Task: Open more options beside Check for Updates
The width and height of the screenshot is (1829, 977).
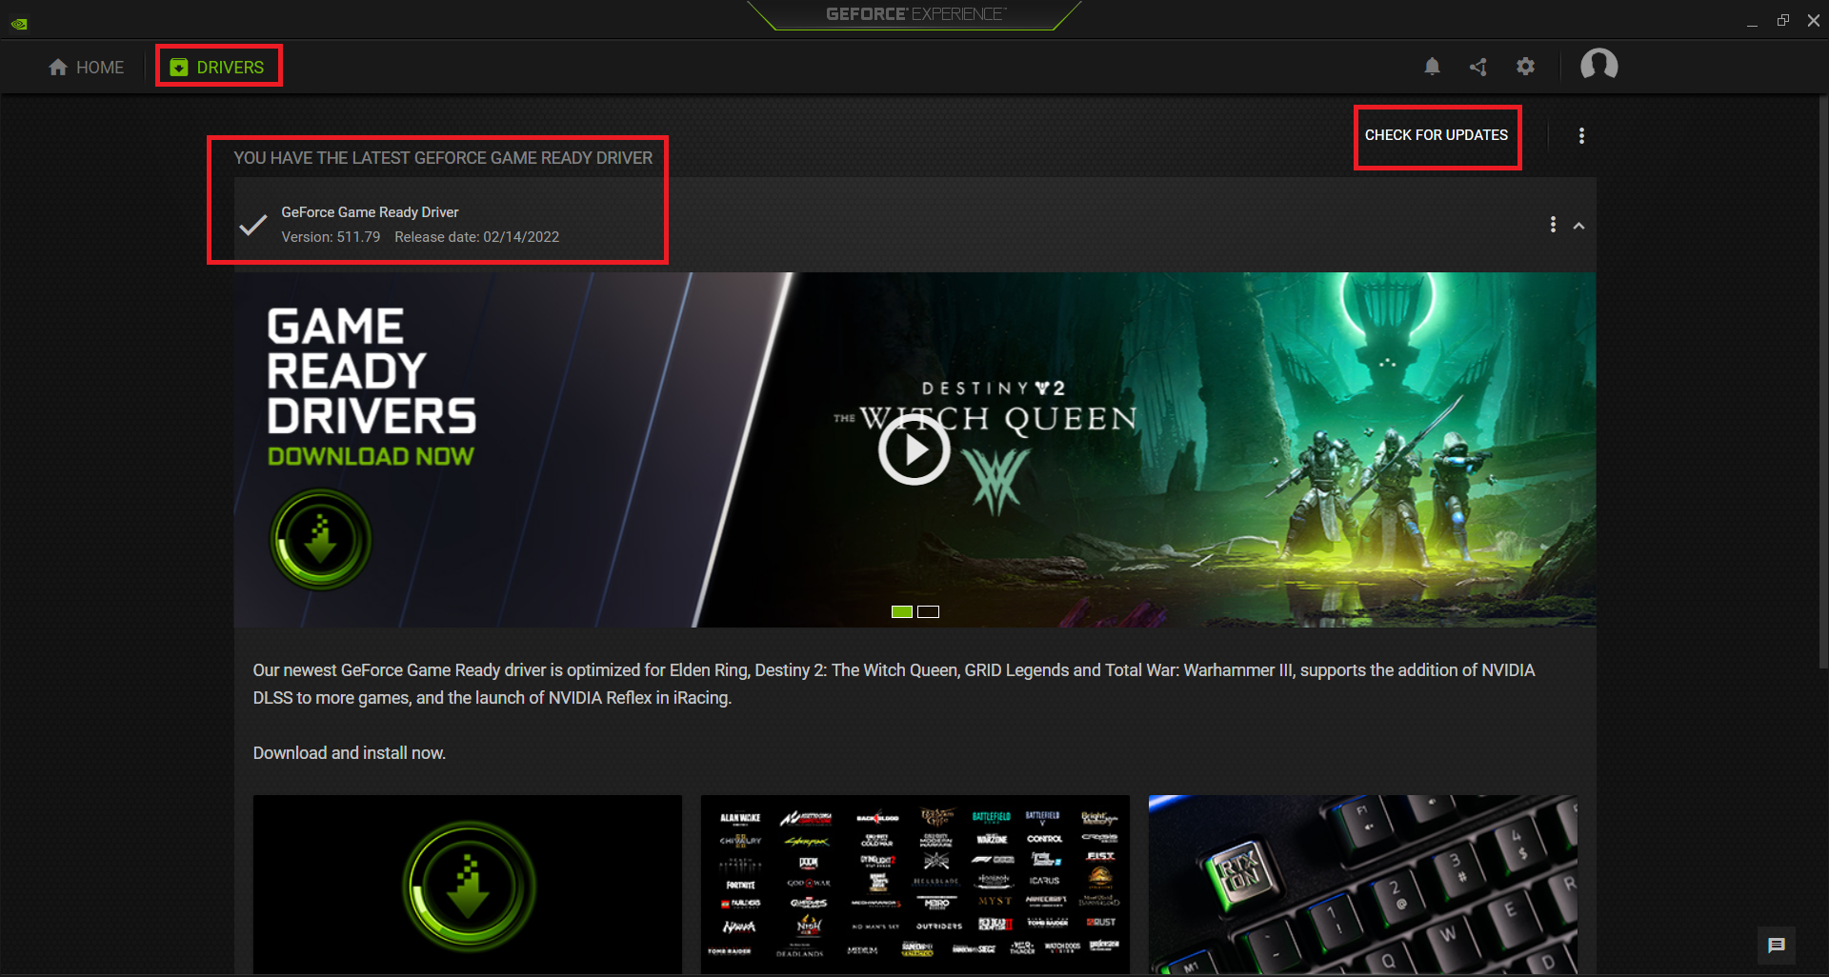Action: point(1581,136)
